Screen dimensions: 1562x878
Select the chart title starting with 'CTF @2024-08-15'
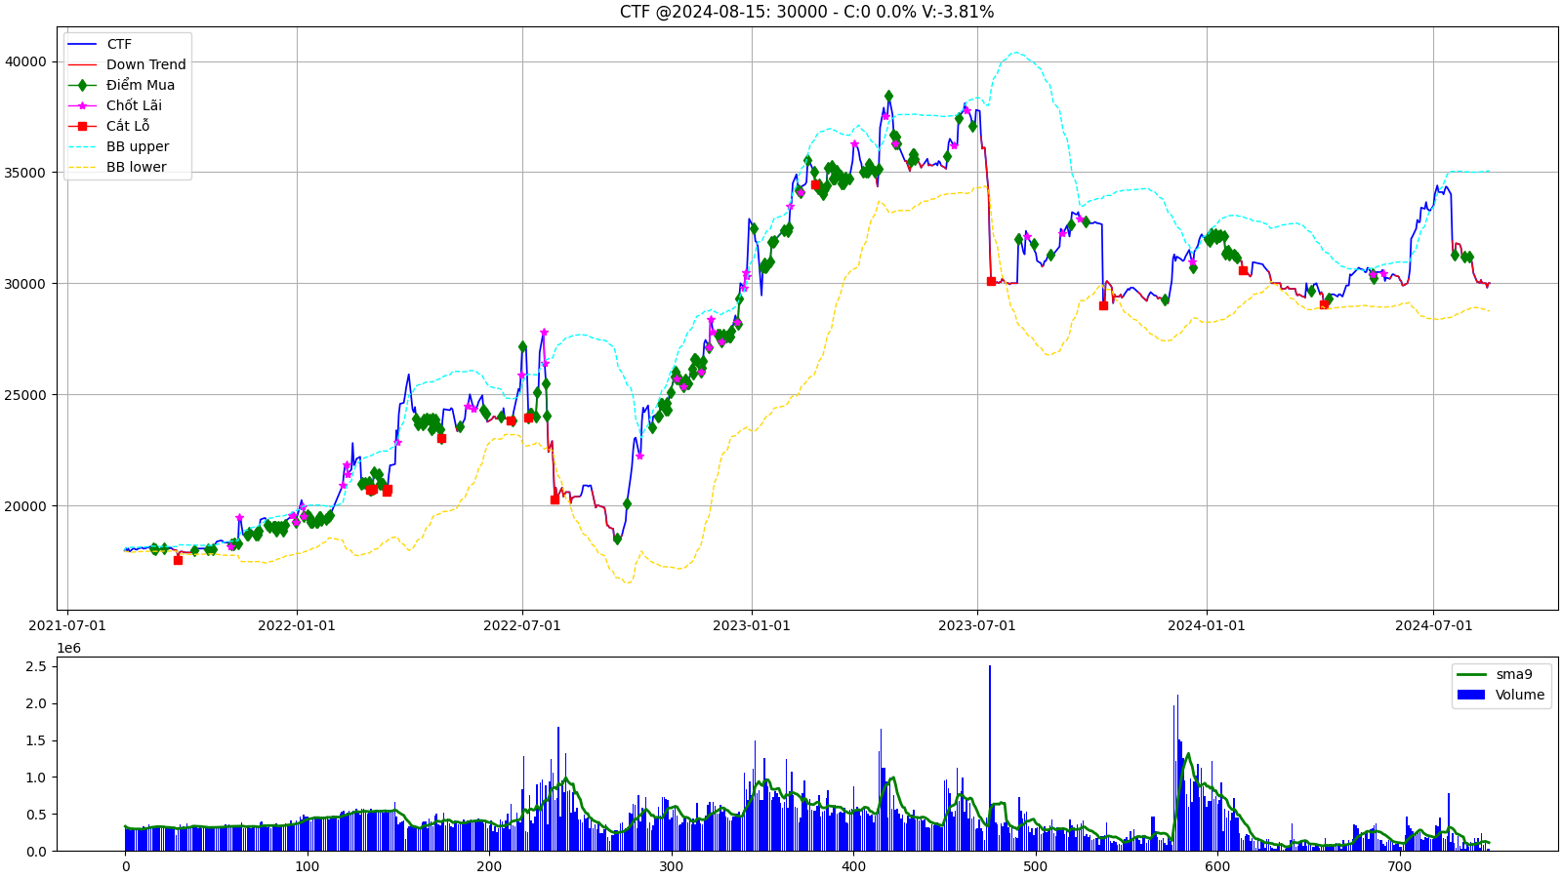(x=806, y=12)
